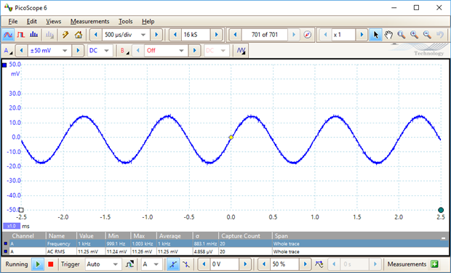
Task: Decrease zoom factor x1 left arrow
Action: [x=325, y=35]
